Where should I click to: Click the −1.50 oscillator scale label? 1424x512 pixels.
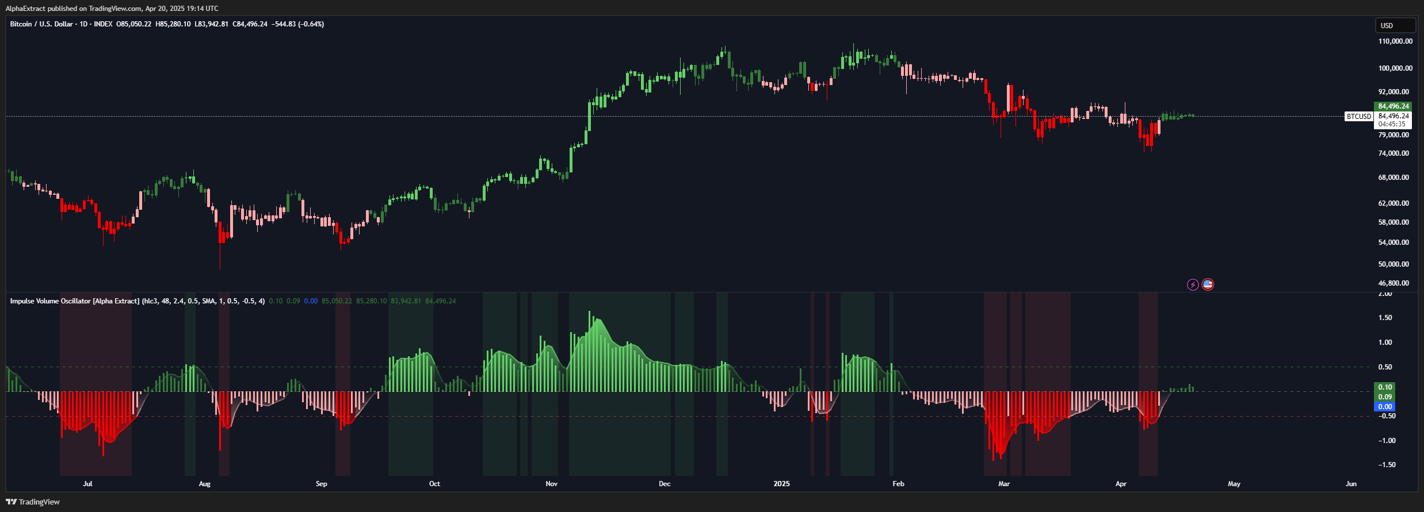pos(1387,465)
